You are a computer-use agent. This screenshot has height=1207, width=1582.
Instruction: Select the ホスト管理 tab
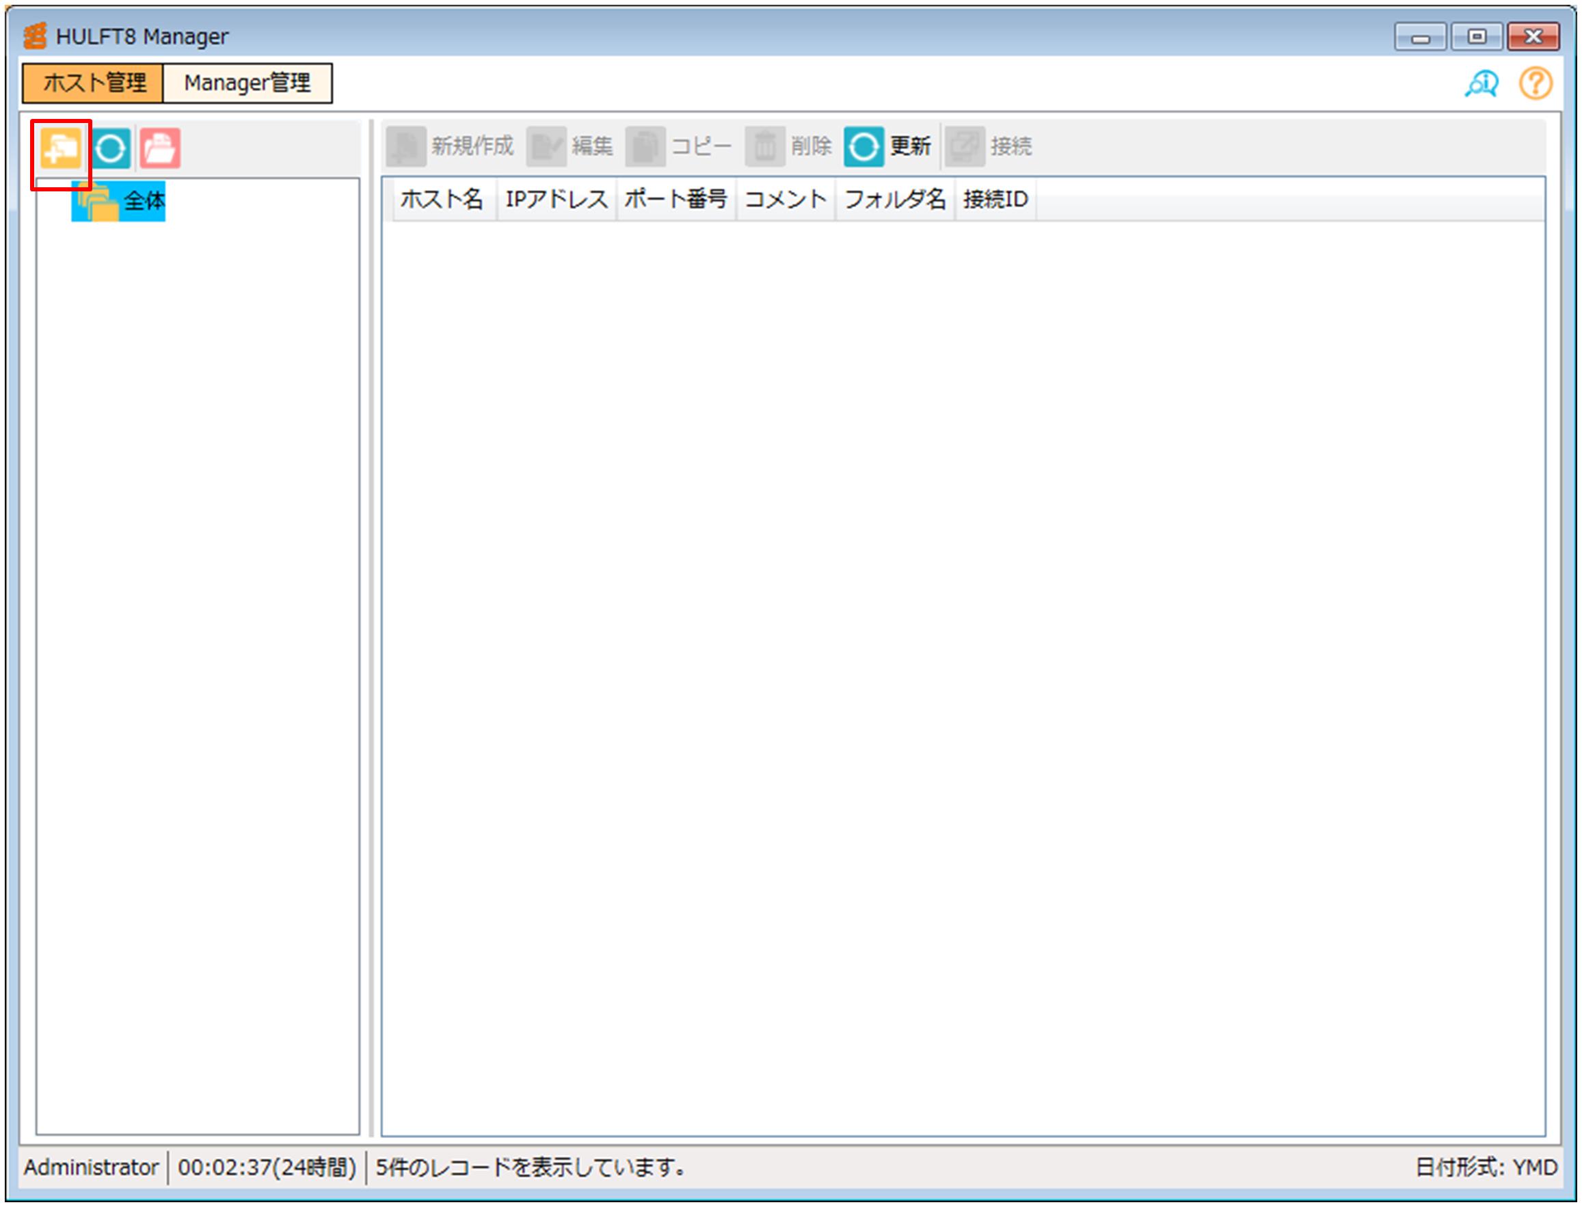(x=94, y=83)
